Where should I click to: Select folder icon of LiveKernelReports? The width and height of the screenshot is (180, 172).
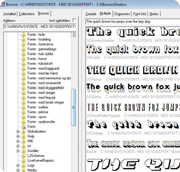(x=23, y=160)
